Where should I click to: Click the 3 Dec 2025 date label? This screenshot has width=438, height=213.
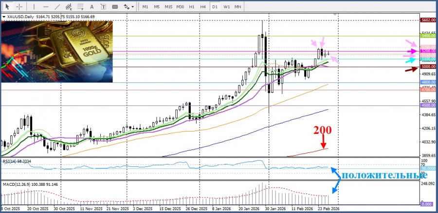click(x=143, y=208)
